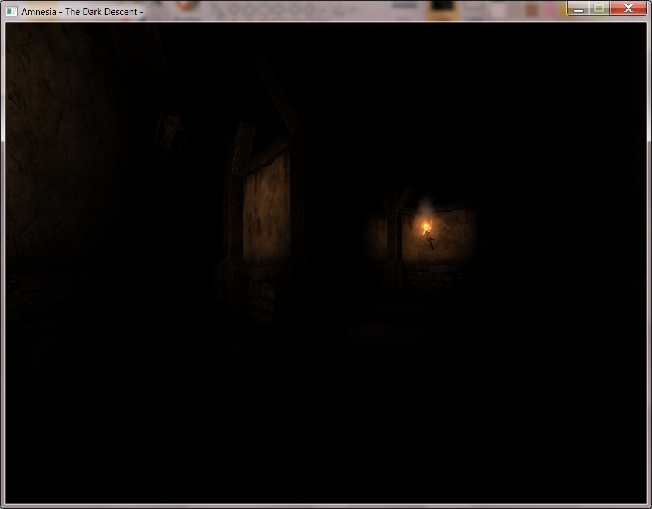Click the Amnesia window icon in title bar
The width and height of the screenshot is (652, 509).
click(11, 11)
